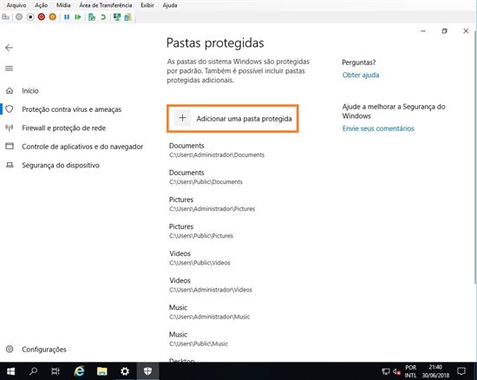Click the last toolbar icon beside enhanced session
The width and height of the screenshot is (477, 380).
click(128, 17)
